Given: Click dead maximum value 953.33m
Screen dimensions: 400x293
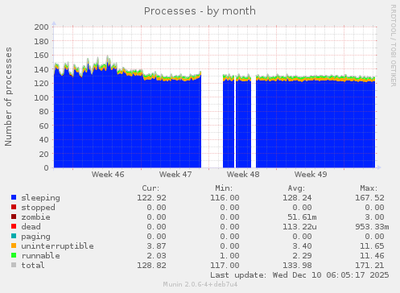Looking at the screenshot, I should tap(372, 227).
